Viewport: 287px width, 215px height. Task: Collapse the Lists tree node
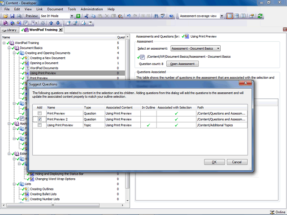click(14, 184)
